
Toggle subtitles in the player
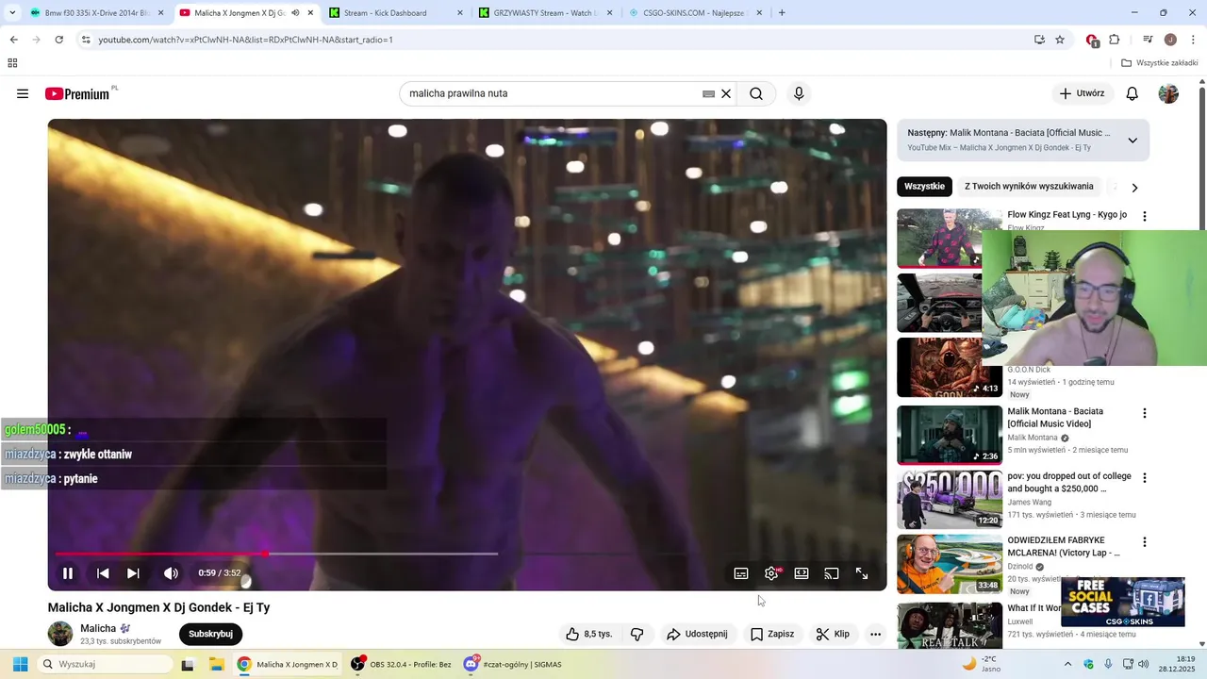pyautogui.click(x=741, y=573)
